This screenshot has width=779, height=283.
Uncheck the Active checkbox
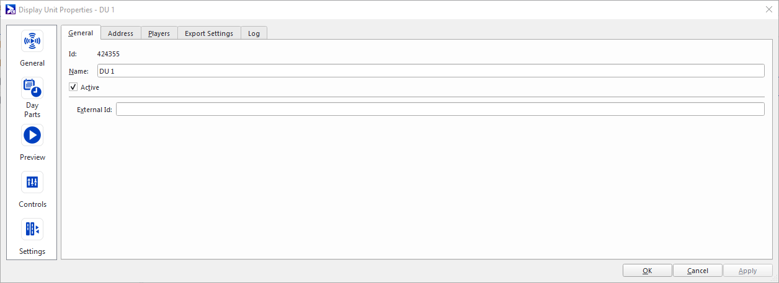(73, 87)
